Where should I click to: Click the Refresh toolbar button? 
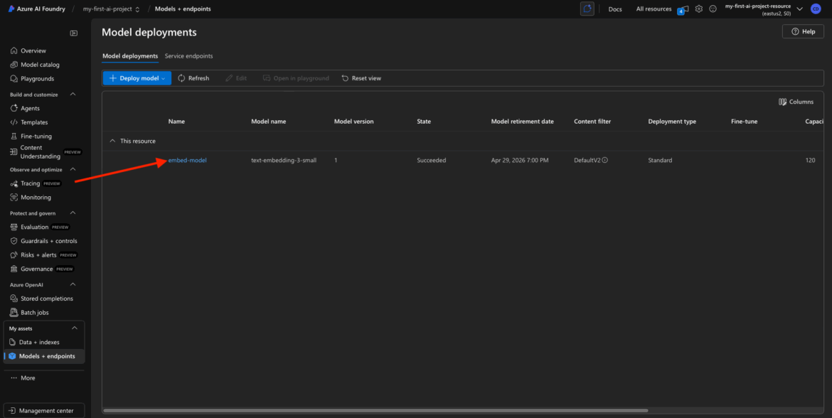pos(193,78)
